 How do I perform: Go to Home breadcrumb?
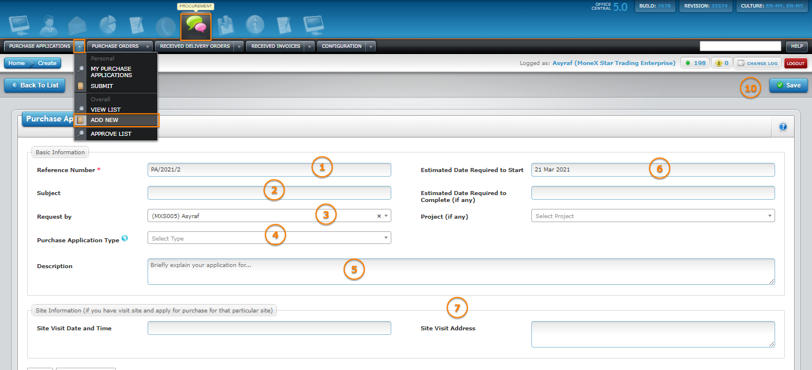[17, 63]
